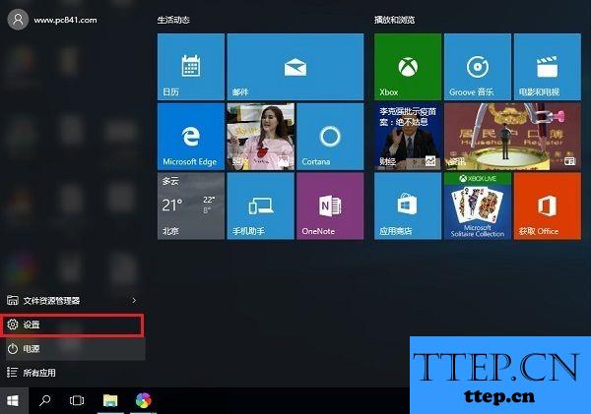
Task: Open the photo tile with woman in pink
Action: 260,137
